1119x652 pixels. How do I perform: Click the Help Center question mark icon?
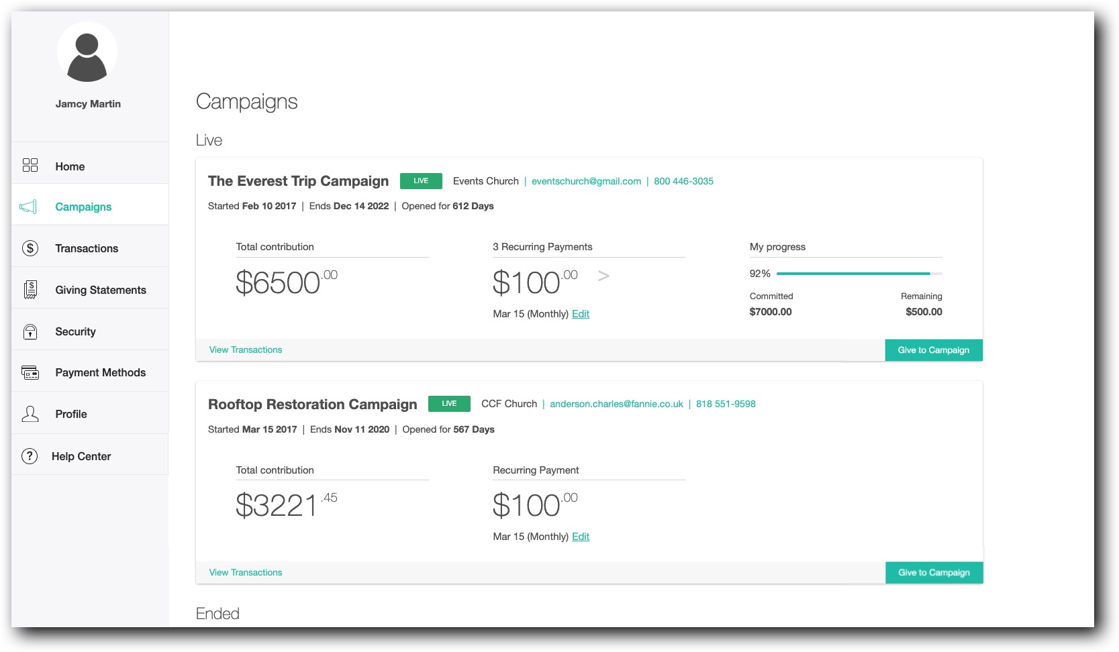coord(30,456)
